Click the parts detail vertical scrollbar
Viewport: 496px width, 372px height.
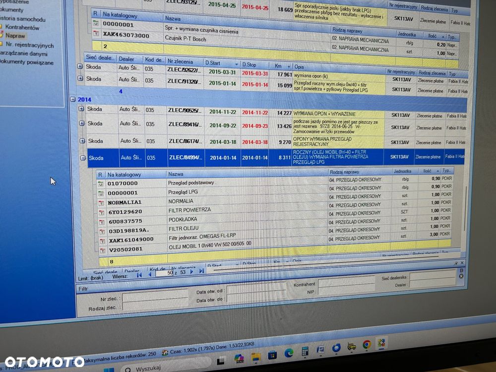point(465,209)
